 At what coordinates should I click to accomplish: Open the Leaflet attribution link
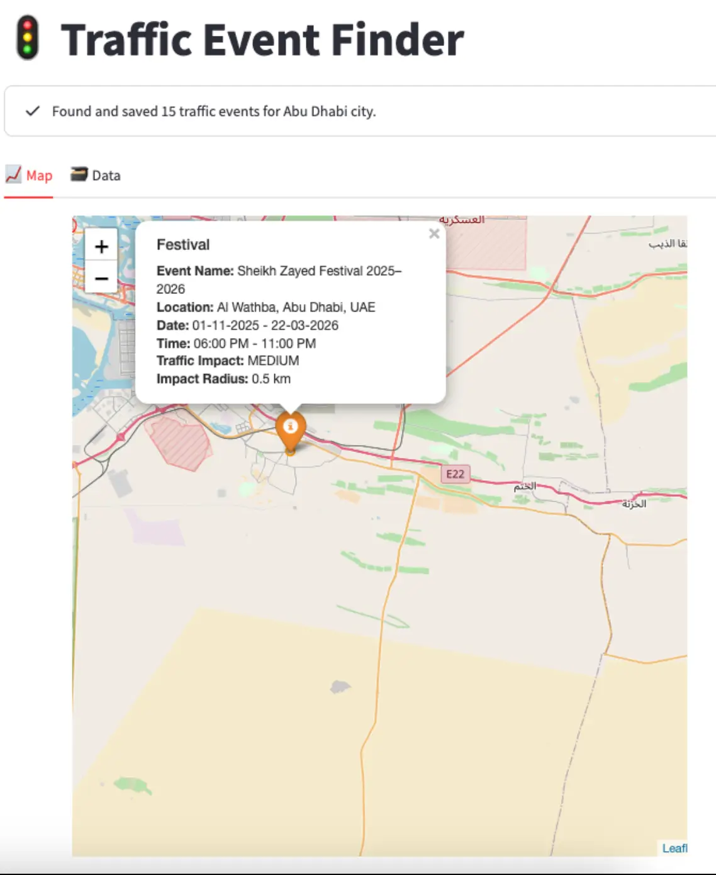point(676,847)
